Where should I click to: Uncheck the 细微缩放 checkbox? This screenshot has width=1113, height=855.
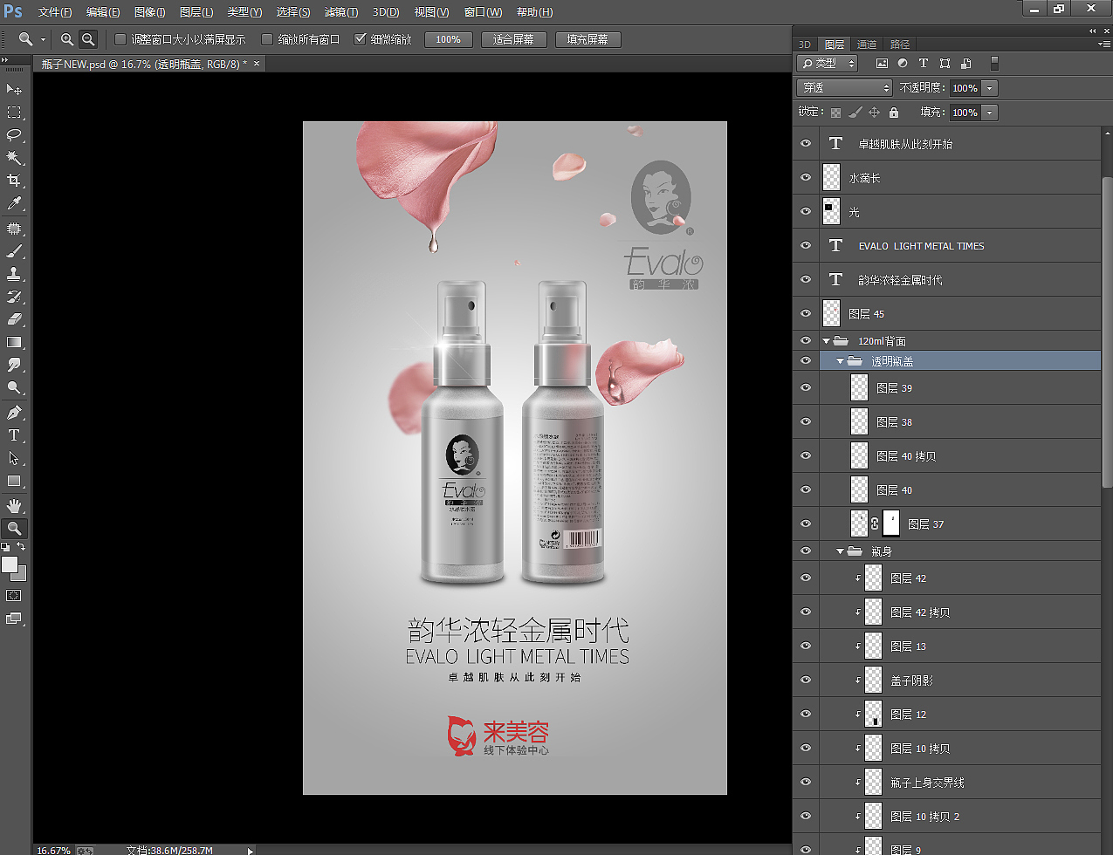pyautogui.click(x=360, y=39)
